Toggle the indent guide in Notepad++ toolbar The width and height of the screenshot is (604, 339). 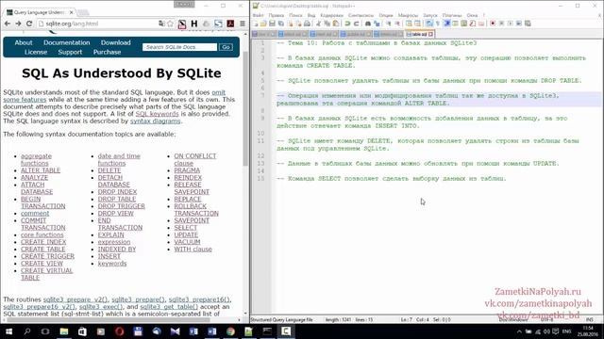pyautogui.click(x=447, y=24)
